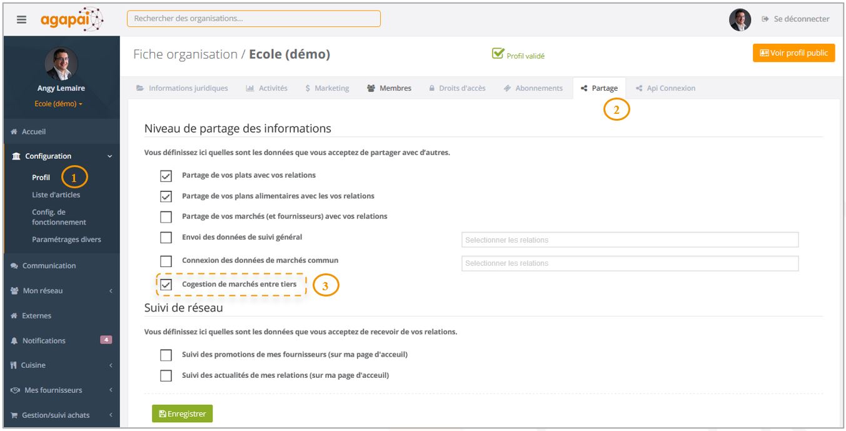Open the Ecole (démo) organisation dropdown
Viewport: 846px width, 431px height.
[59, 104]
